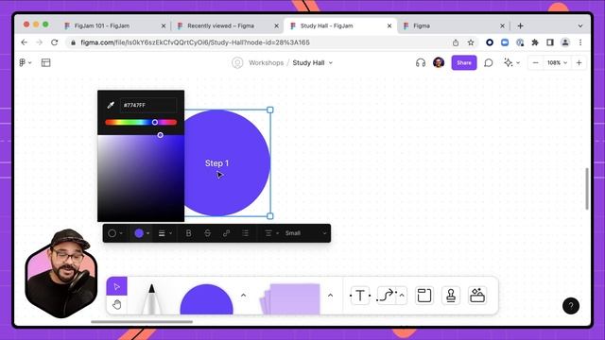
Task: Open the user avatar in the toolbar
Action: click(x=439, y=62)
